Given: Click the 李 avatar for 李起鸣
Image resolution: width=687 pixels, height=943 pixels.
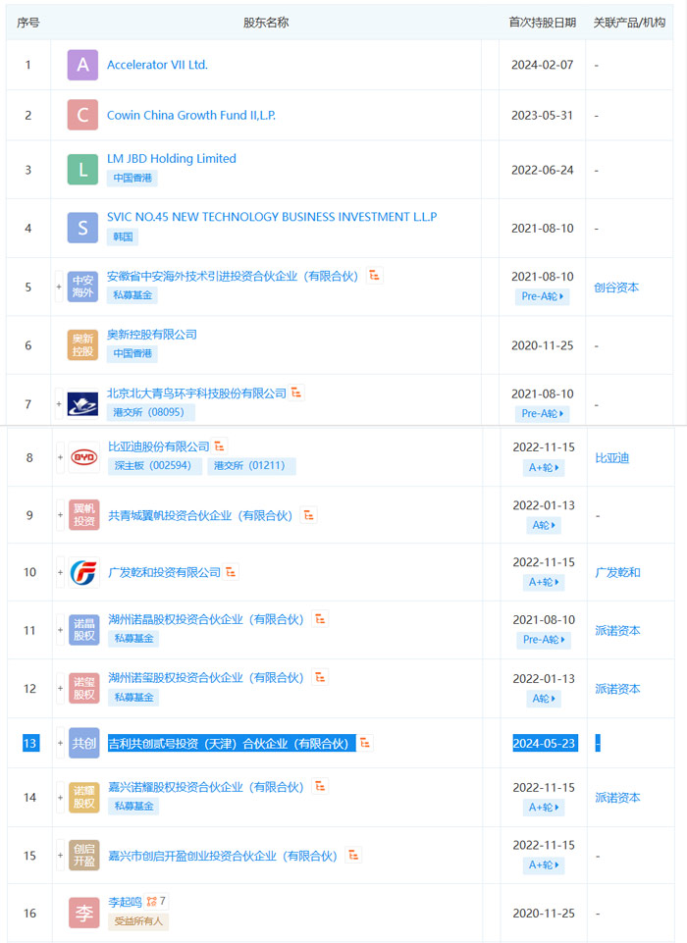Looking at the screenshot, I should tap(84, 913).
